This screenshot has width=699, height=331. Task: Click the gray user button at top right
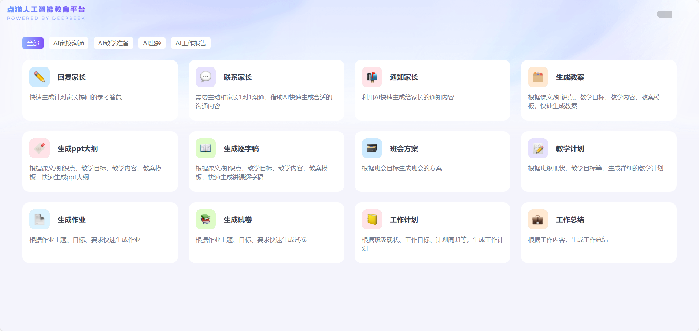664,14
